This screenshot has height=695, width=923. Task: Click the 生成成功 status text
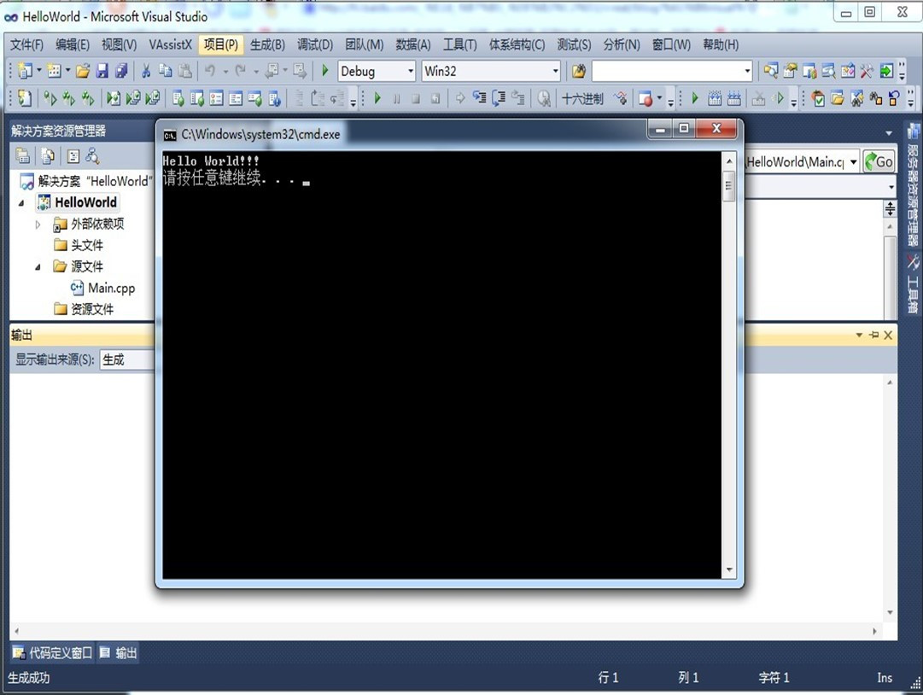tap(28, 678)
